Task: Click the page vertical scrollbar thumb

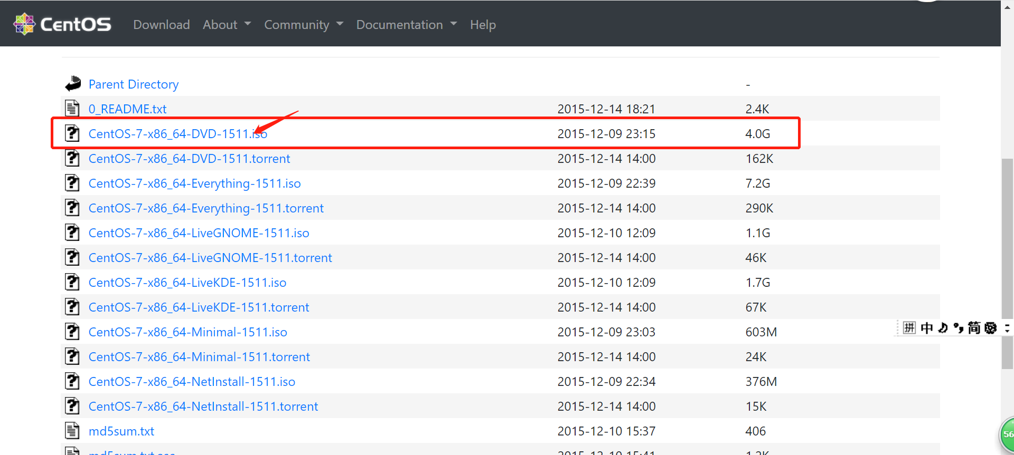Action: coord(1007,264)
